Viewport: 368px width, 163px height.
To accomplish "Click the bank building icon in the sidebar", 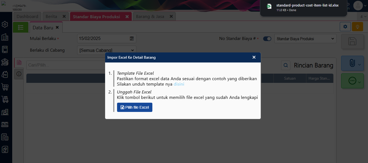I will pos(5,62).
